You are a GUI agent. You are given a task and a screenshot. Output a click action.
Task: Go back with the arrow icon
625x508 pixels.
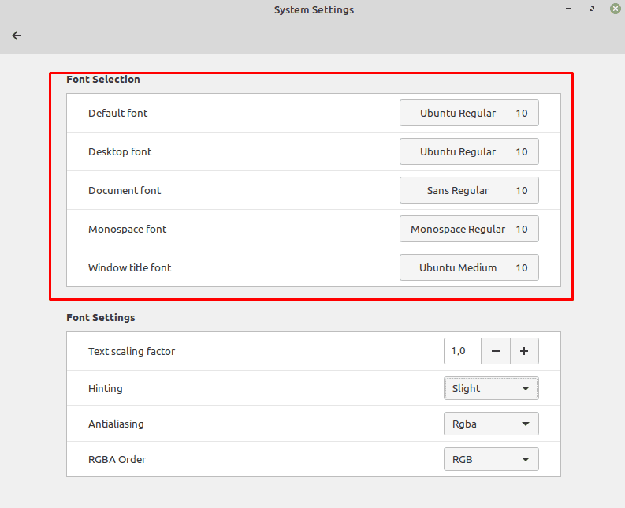pos(17,35)
